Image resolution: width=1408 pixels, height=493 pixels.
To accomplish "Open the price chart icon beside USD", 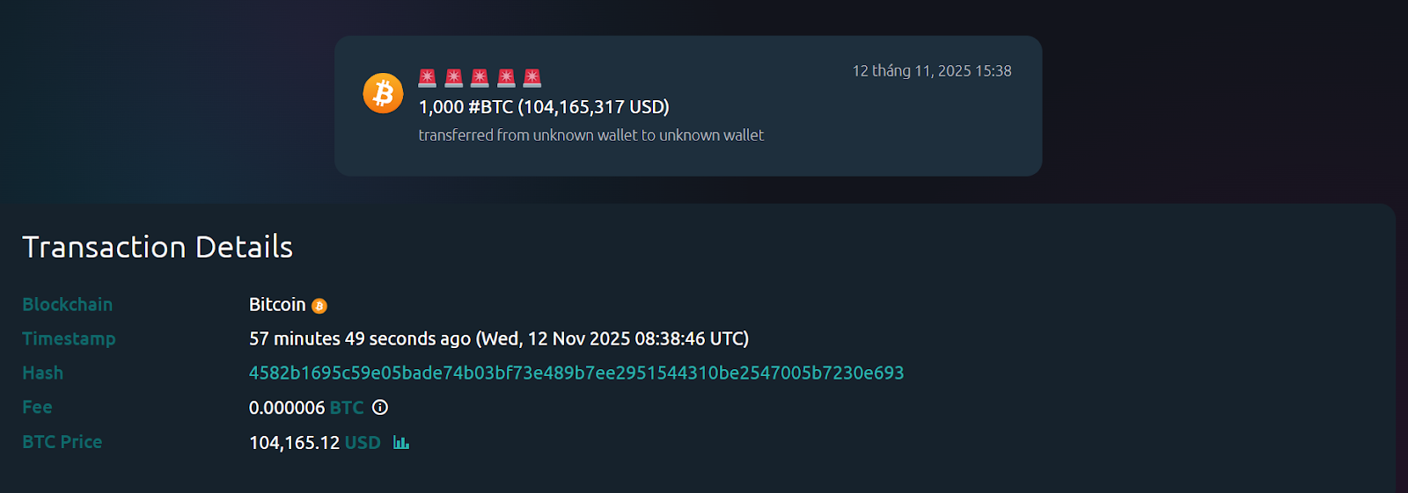I will 401,442.
